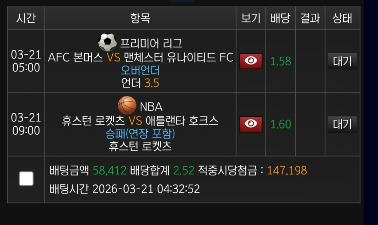378x225 pixels.
Task: Select the 결과 column header
Action: pos(310,18)
